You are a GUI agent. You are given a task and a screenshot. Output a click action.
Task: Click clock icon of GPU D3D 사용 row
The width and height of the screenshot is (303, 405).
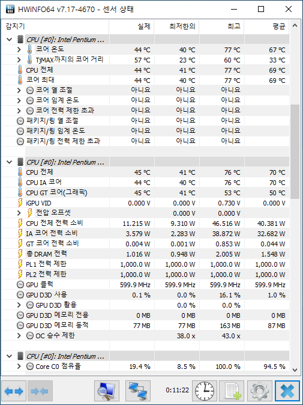[x=20, y=294]
